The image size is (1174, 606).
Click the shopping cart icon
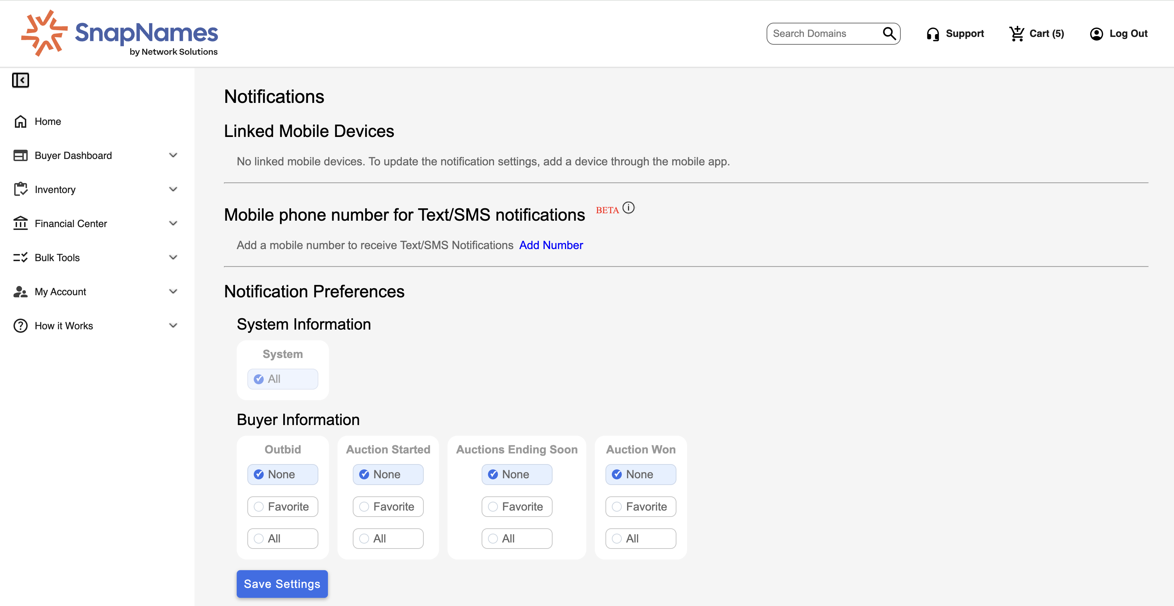pos(1017,33)
